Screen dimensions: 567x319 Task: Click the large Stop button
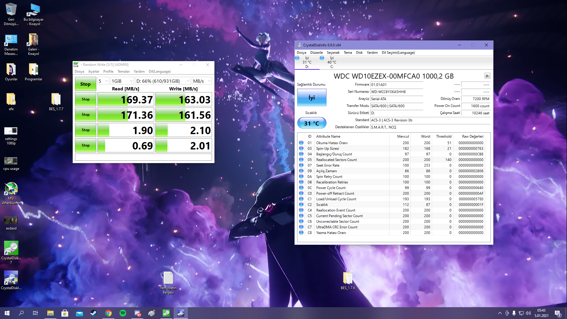[x=85, y=84]
